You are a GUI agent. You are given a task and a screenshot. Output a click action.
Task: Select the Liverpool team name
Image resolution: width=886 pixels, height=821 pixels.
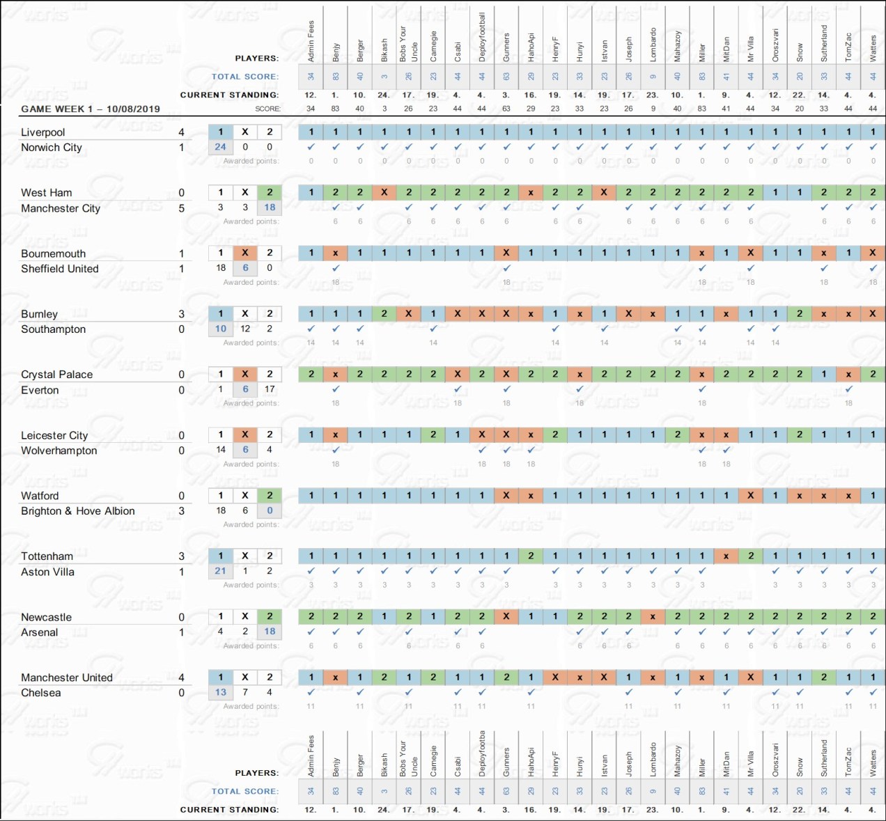tap(43, 132)
